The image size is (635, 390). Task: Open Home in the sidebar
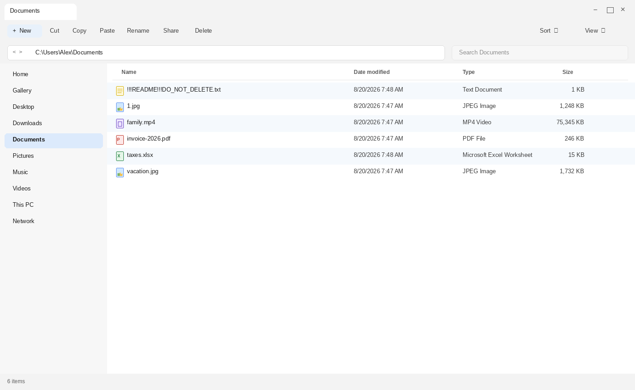click(x=54, y=74)
